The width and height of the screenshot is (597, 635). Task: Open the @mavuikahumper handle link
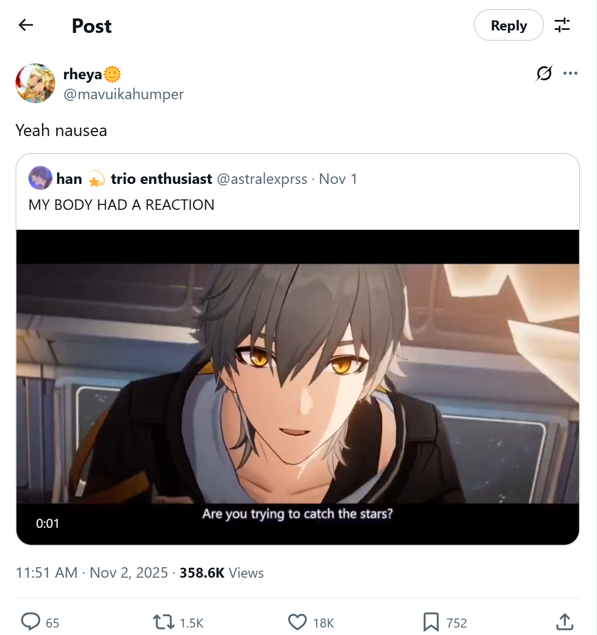tap(124, 94)
